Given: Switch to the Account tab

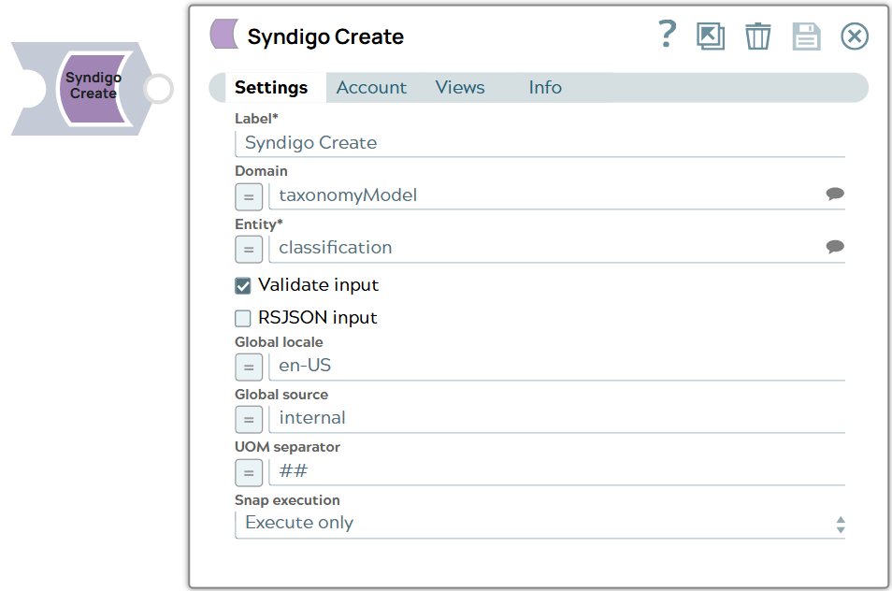Looking at the screenshot, I should click(371, 87).
